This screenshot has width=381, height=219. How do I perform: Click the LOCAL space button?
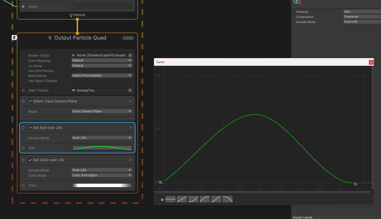click(128, 38)
